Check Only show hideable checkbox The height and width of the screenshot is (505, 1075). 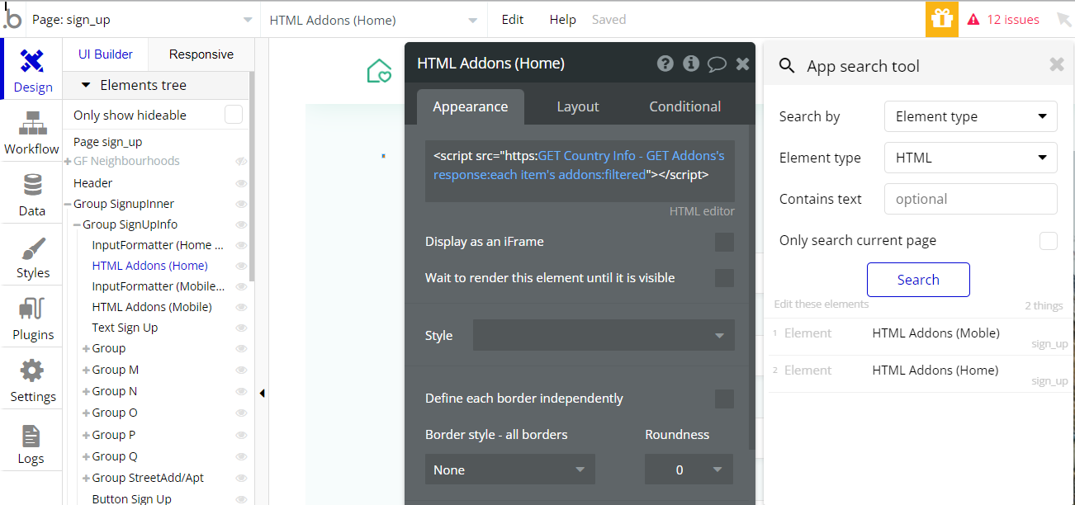(x=234, y=115)
